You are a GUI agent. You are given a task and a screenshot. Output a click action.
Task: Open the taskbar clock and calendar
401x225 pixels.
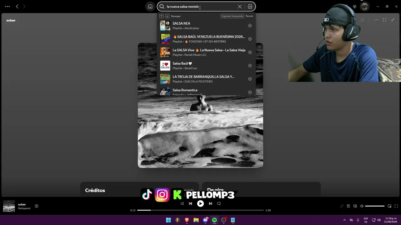391,220
